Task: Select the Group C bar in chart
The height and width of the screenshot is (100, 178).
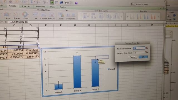Action: point(95,73)
